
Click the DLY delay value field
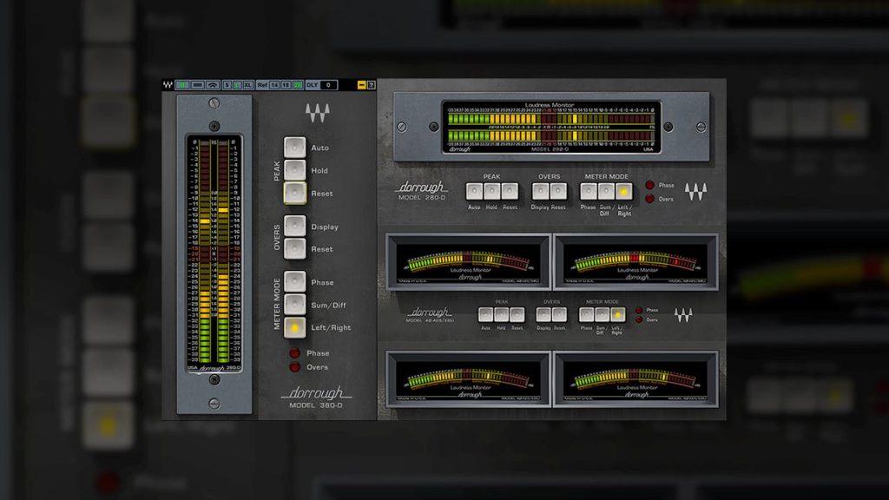coord(329,85)
